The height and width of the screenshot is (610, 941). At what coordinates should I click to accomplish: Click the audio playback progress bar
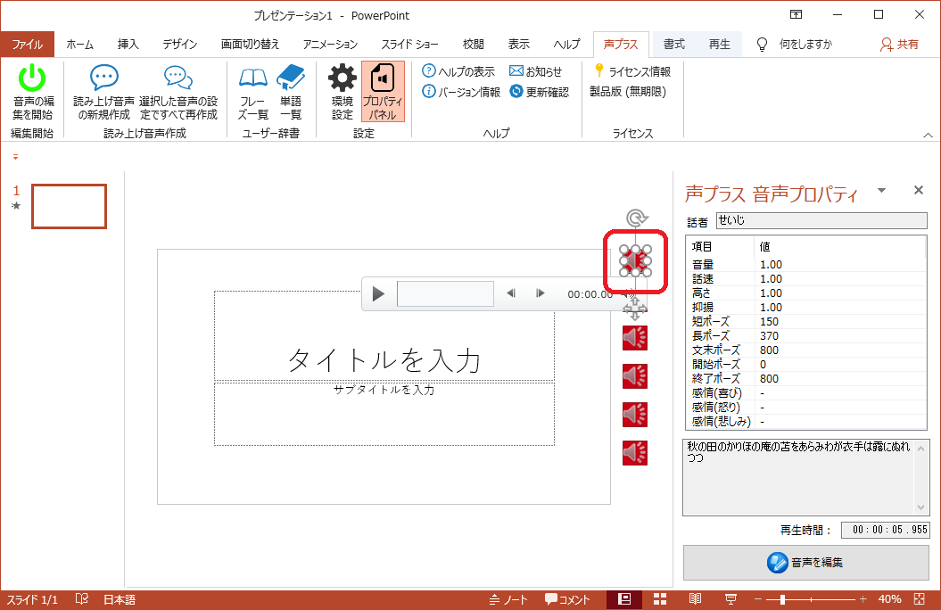(445, 294)
